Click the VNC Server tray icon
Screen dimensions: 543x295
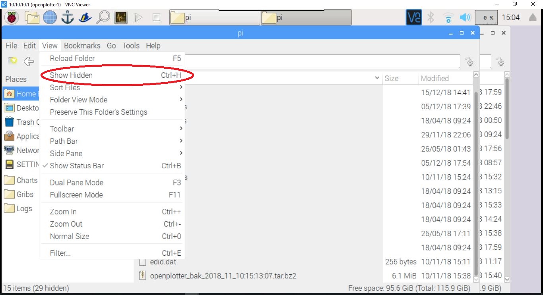413,17
